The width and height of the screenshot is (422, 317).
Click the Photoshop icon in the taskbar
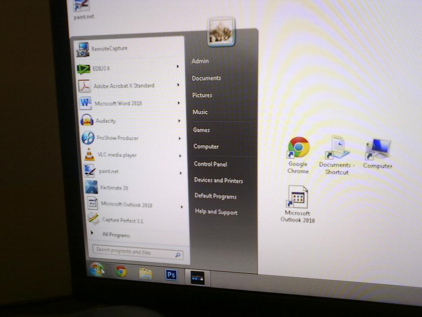[171, 275]
